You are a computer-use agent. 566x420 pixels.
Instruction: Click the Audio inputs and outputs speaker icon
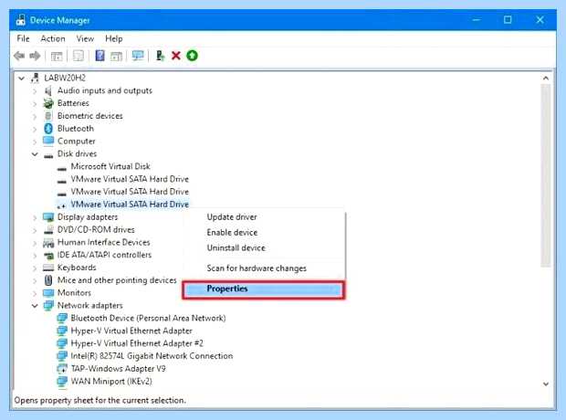(x=48, y=90)
